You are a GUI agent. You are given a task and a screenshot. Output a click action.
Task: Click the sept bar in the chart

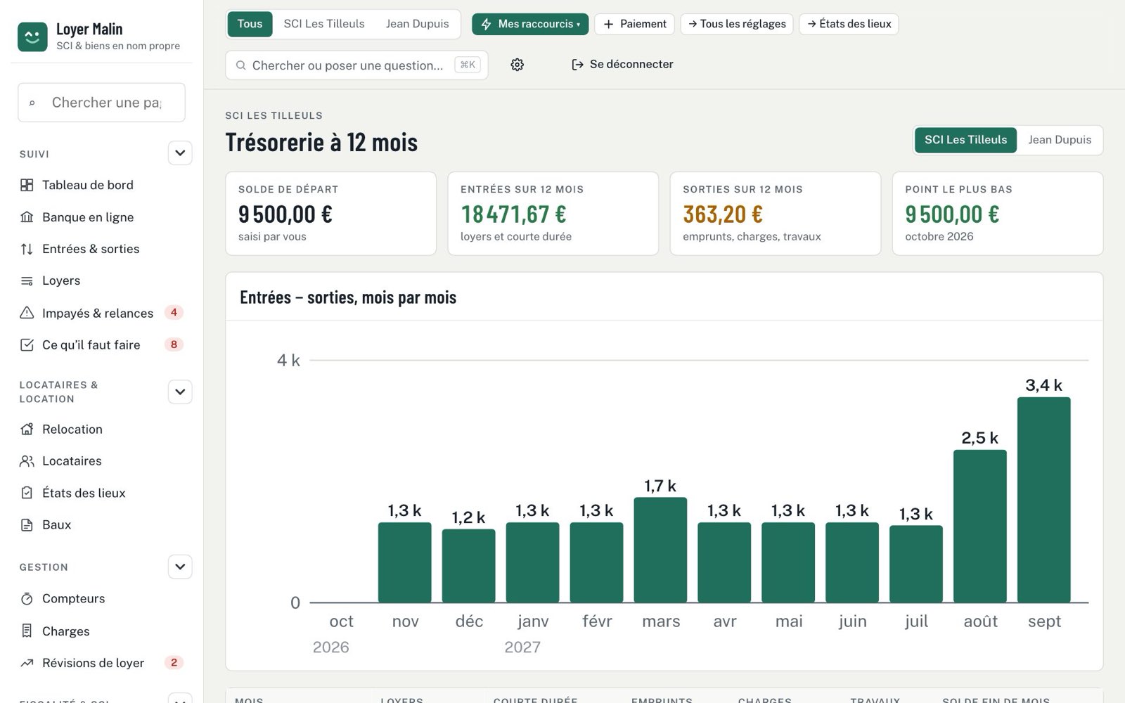[x=1044, y=500]
